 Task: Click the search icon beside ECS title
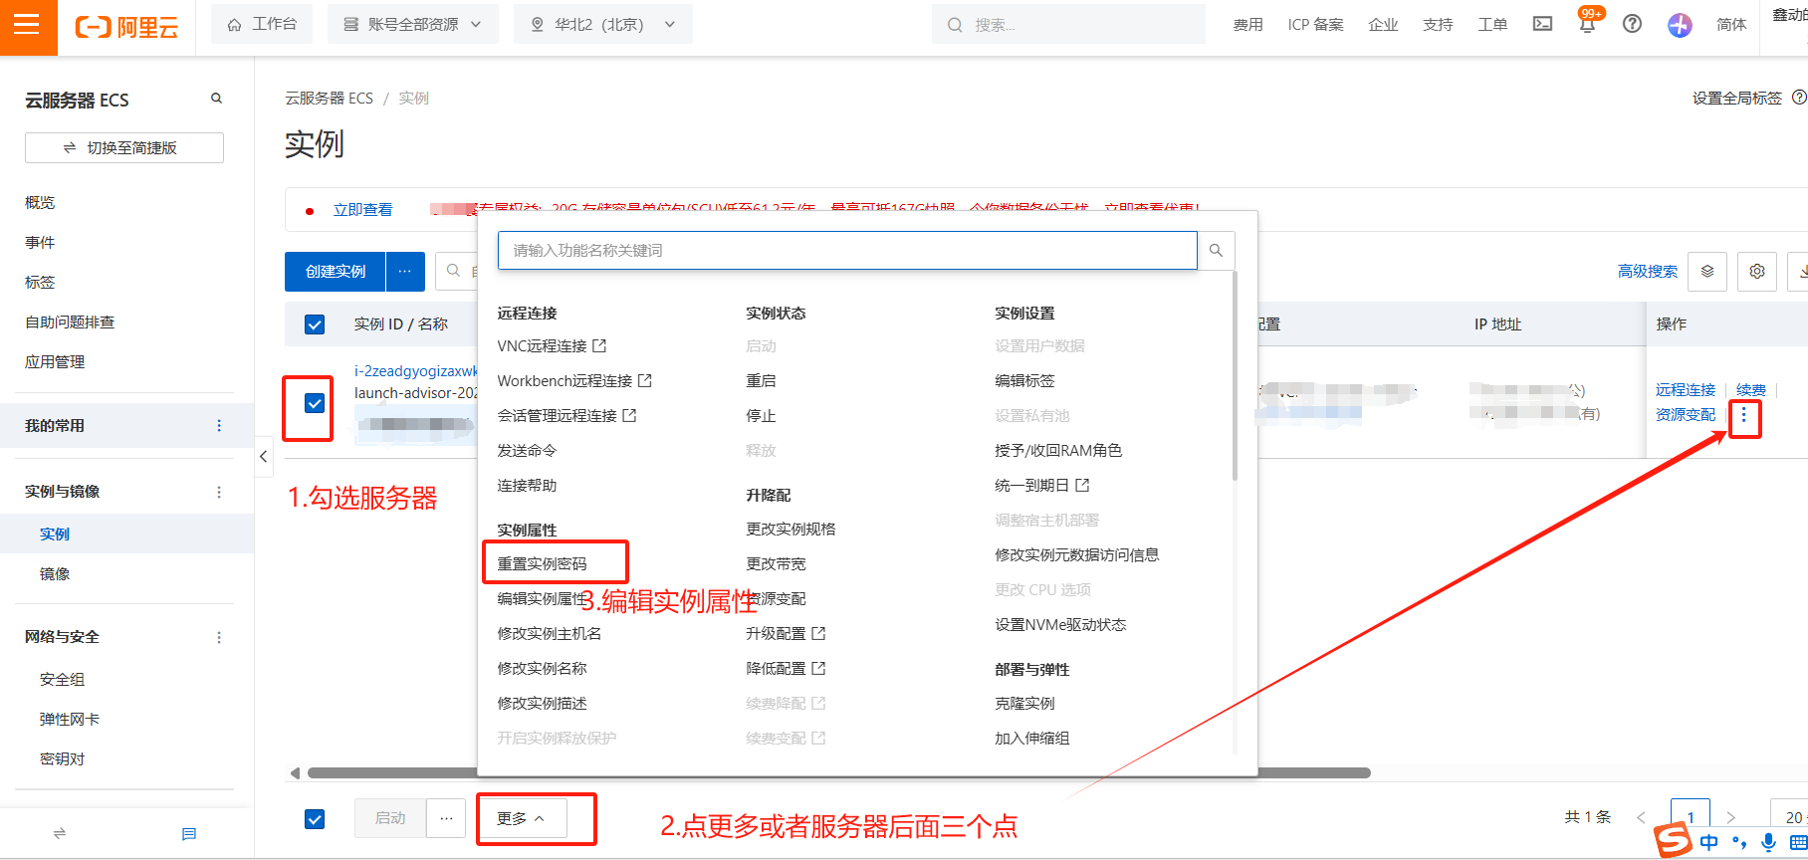pyautogui.click(x=216, y=99)
